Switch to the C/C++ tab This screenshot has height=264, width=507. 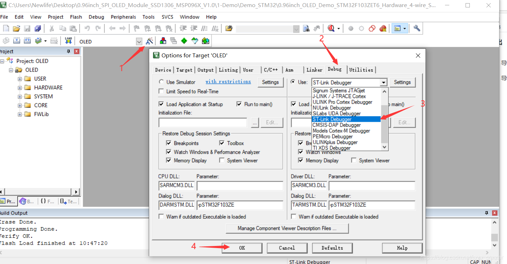coord(271,70)
